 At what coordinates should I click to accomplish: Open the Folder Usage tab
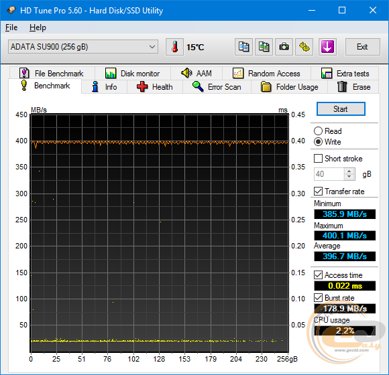[290, 86]
